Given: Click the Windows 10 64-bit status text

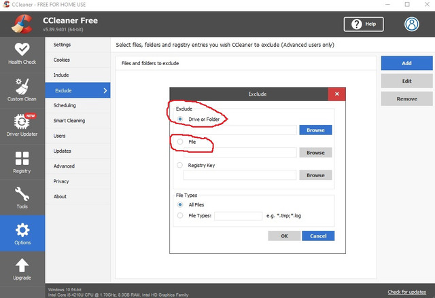Looking at the screenshot, I should click(x=65, y=289).
